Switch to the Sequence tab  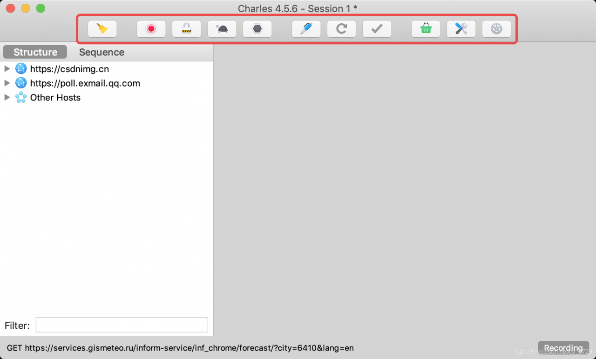[102, 52]
